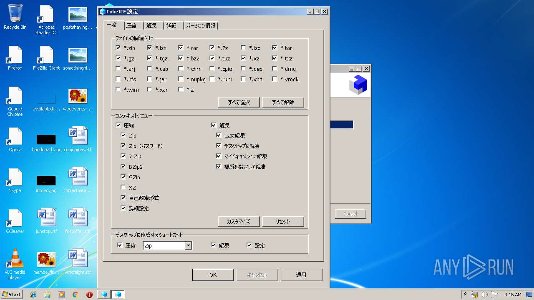Click Chrome icon in taskbar
534x300 pixels.
[x=76, y=295]
